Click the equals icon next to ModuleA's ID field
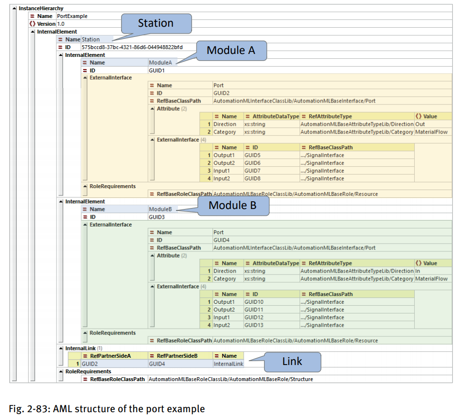Viewport: 459px width, 418px height. click(x=85, y=70)
